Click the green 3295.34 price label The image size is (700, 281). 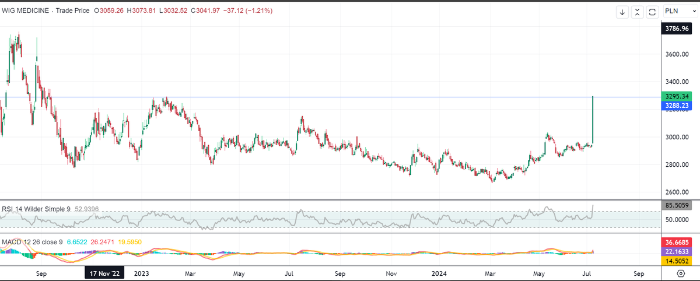(x=677, y=97)
